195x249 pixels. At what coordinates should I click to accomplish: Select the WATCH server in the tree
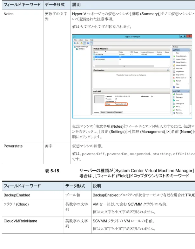[x=80, y=49]
